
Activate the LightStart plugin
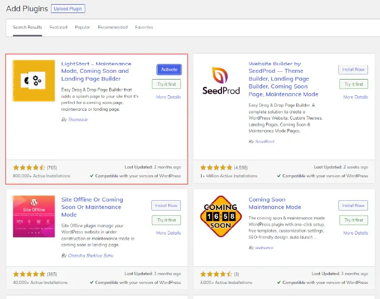(169, 70)
